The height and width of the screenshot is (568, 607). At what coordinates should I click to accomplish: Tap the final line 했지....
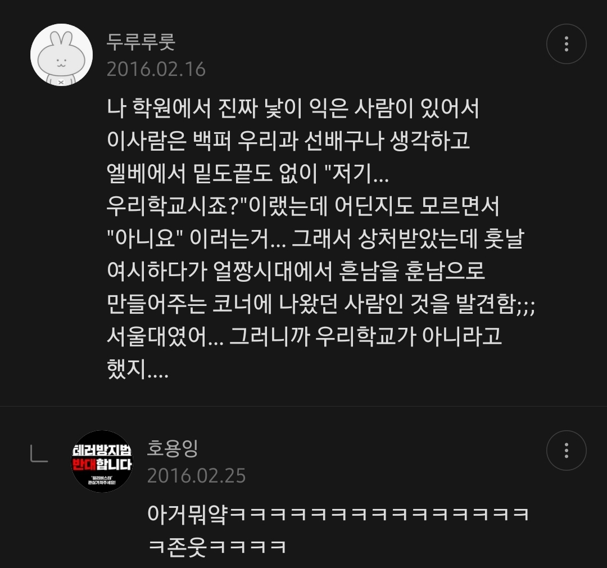138,368
